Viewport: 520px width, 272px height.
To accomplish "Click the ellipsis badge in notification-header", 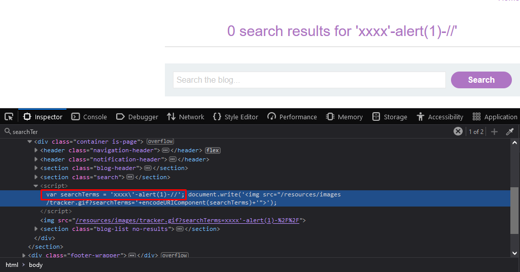I will pos(172,159).
